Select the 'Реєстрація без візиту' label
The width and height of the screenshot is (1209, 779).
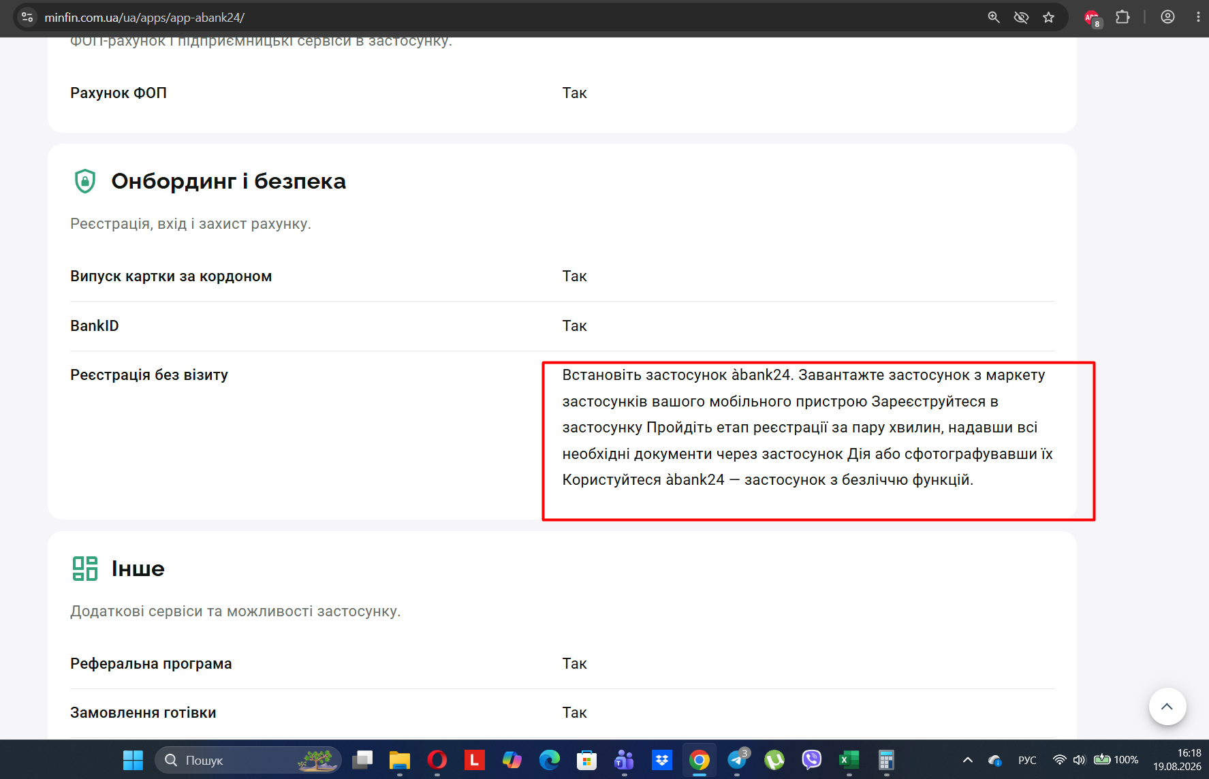click(149, 375)
